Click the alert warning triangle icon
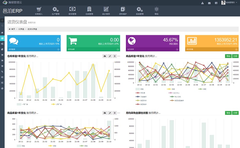The image size is (240, 148). pos(202,3)
